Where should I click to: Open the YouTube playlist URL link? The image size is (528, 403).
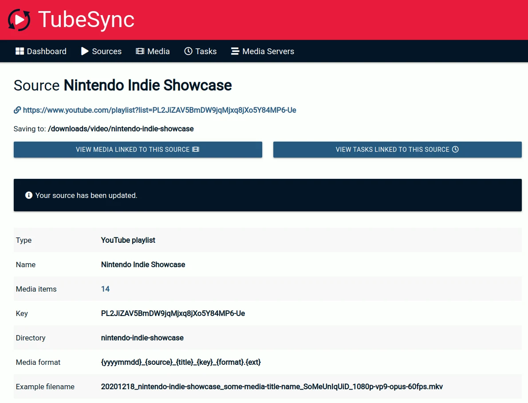pyautogui.click(x=159, y=110)
